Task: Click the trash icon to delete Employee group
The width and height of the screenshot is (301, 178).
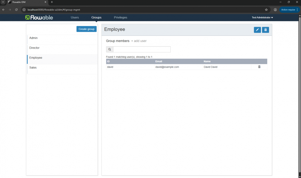Action: 265,30
